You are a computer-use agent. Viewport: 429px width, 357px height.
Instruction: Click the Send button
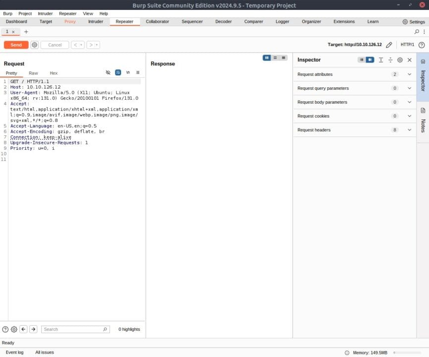[x=16, y=45]
